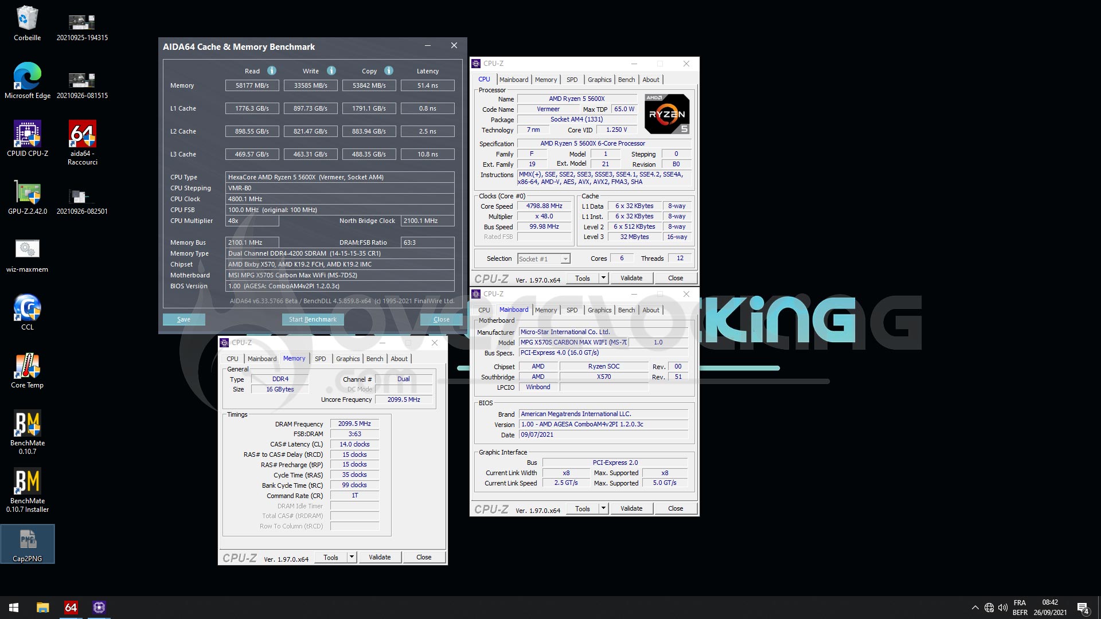Click Validate in the top CPU-Z window
The width and height of the screenshot is (1101, 619).
click(x=631, y=278)
